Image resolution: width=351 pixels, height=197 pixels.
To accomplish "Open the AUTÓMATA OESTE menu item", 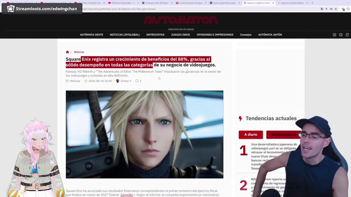I will 92,35.
